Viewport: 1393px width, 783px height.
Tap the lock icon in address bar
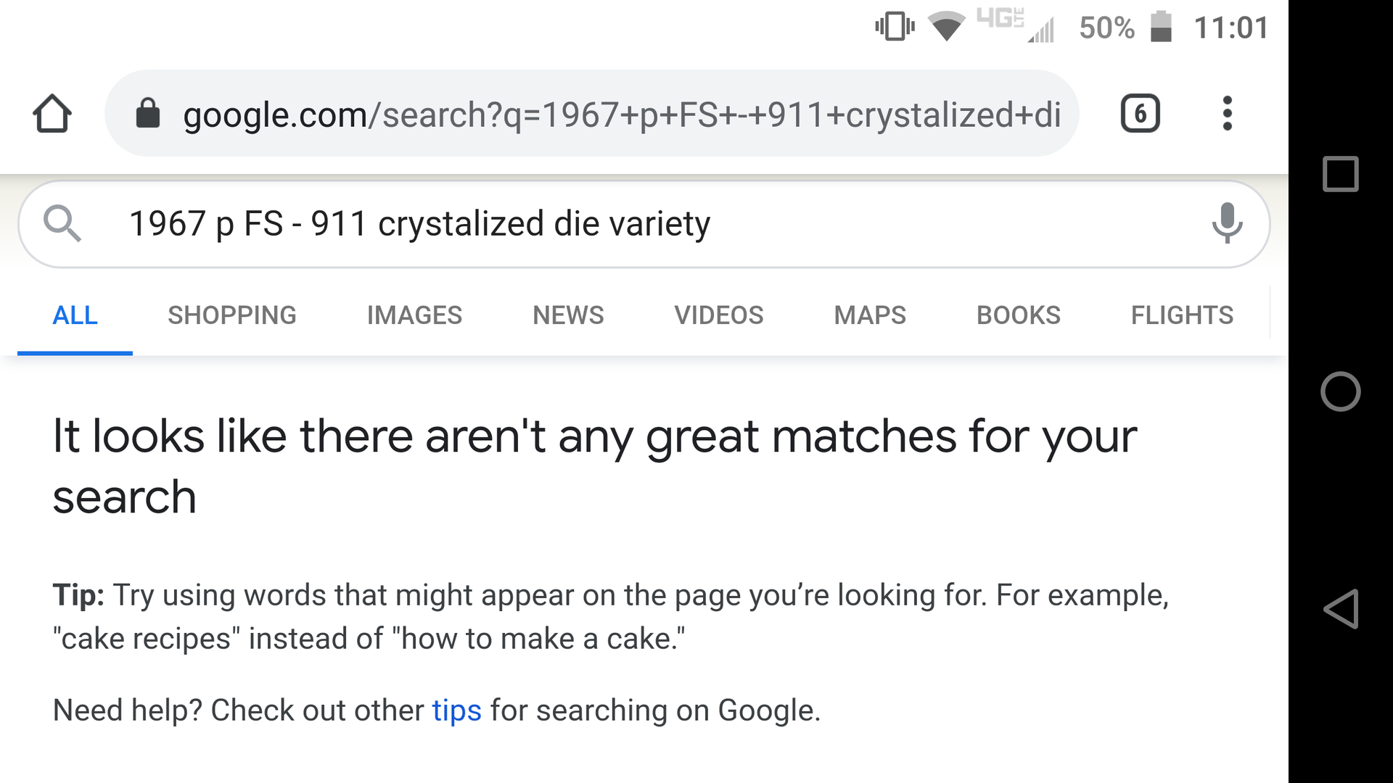148,114
